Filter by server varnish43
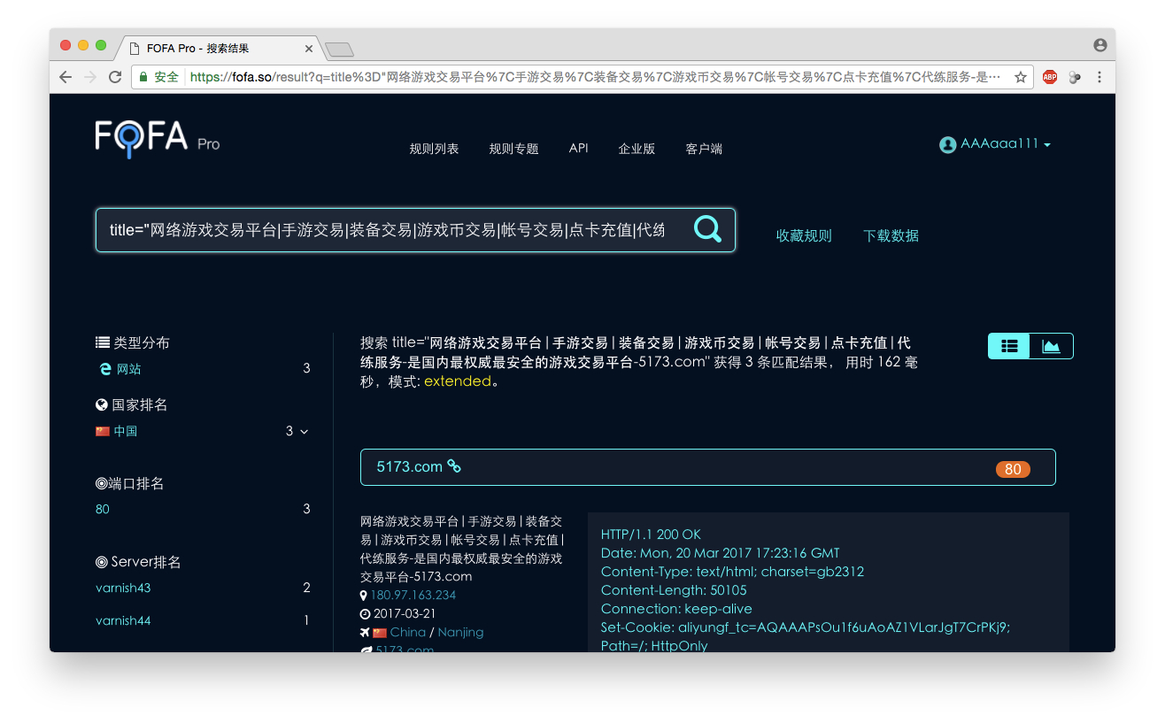Screen dimensions: 1165x723 tap(123, 588)
